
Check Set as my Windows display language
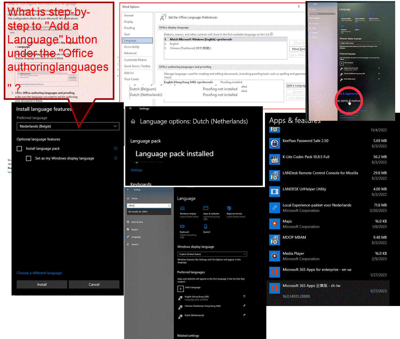tap(28, 158)
